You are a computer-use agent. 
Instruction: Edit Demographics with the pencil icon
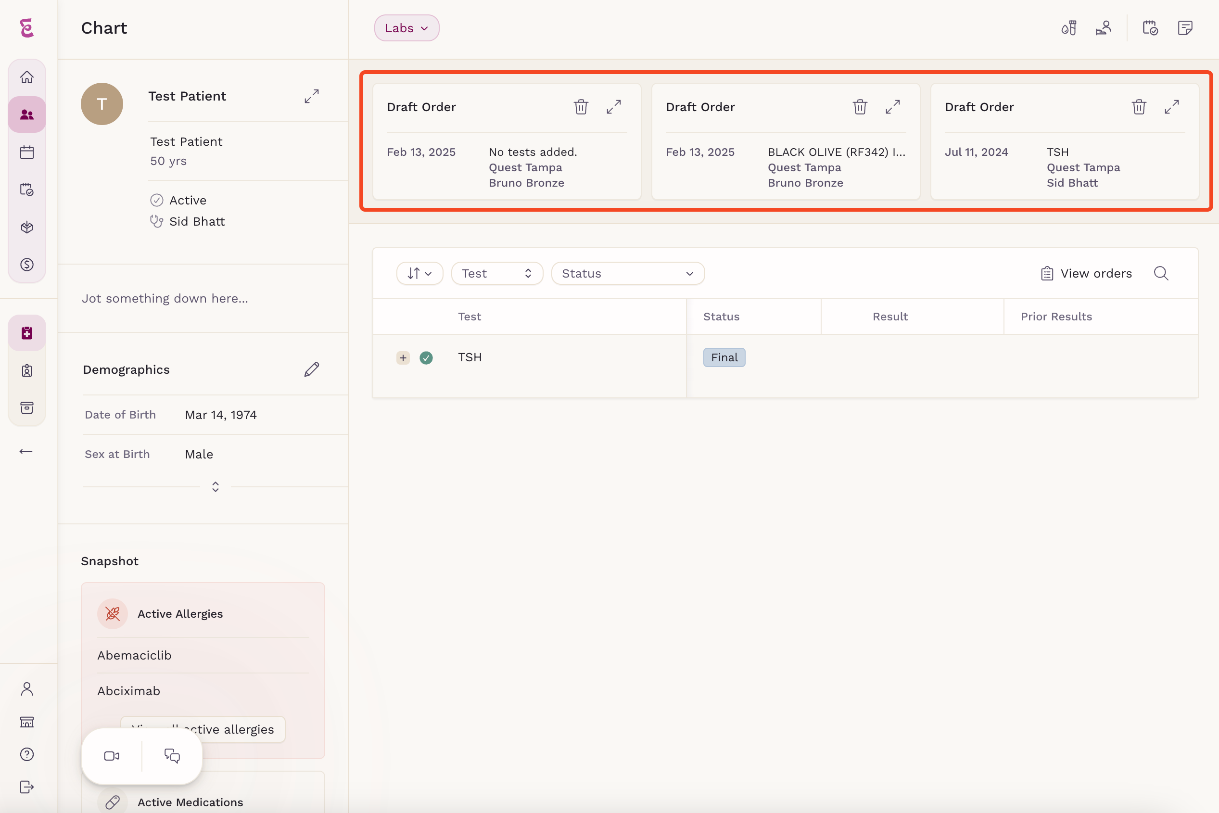click(x=312, y=369)
